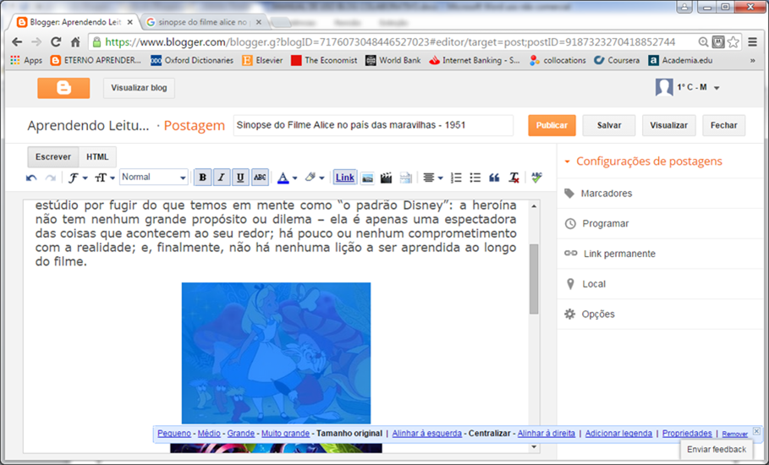Open the 1º C - M account dropdown
Screen dimensions: 769x465
coord(688,88)
